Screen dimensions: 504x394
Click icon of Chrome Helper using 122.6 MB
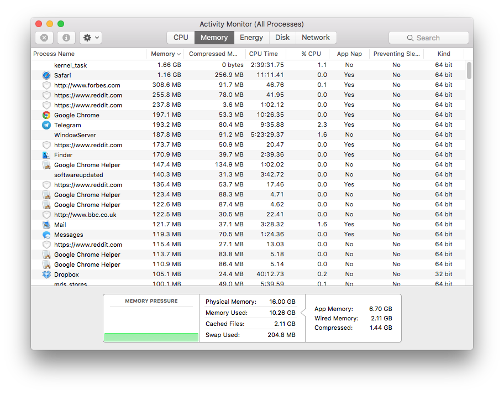point(46,205)
